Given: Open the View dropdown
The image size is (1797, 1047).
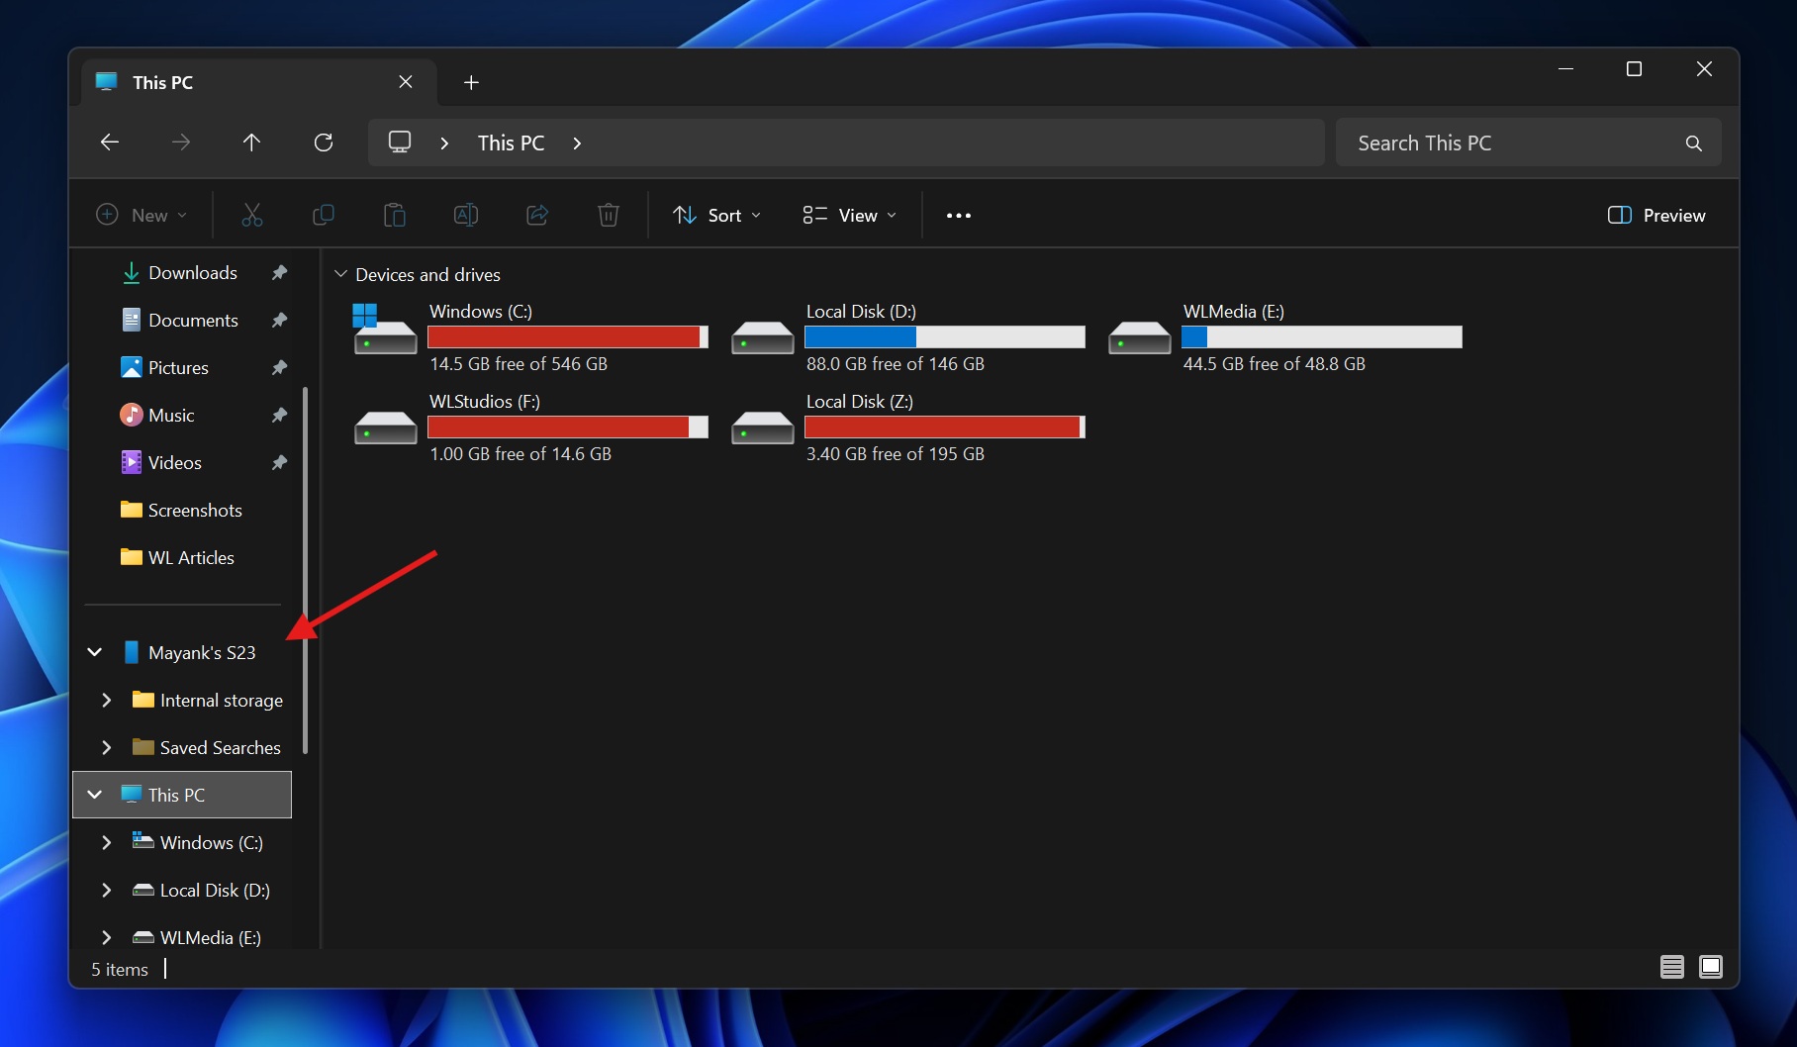Looking at the screenshot, I should coord(848,215).
